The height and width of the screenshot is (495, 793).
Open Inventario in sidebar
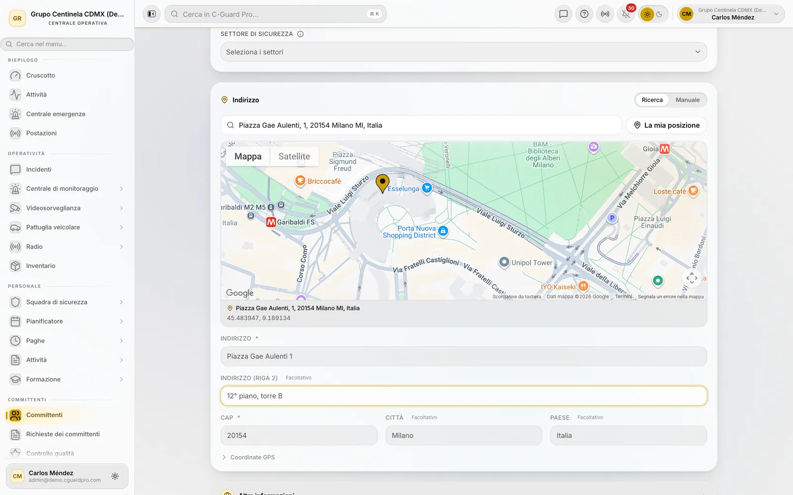coord(67,266)
